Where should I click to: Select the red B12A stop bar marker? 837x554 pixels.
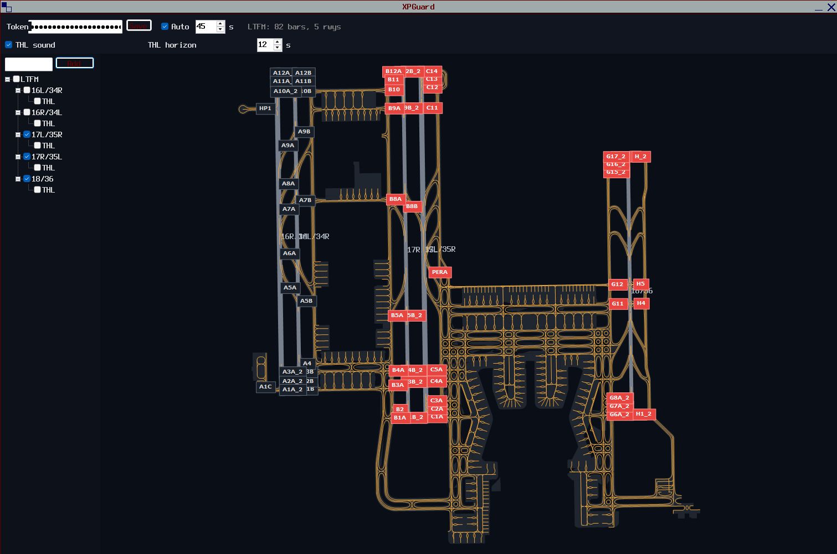click(394, 71)
